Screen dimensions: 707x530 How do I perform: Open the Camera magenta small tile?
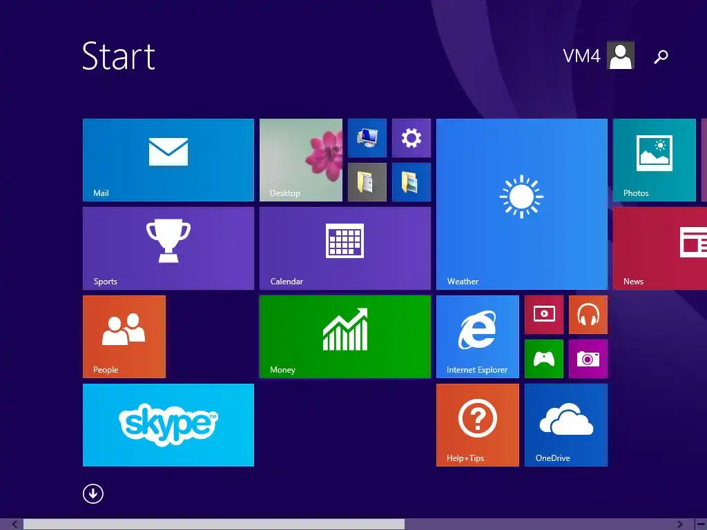[x=588, y=359]
